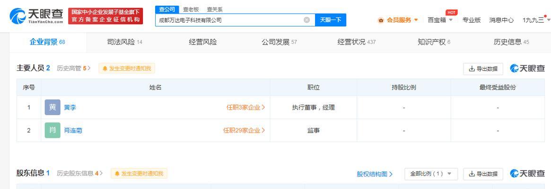The width and height of the screenshot is (551, 189).
Task: Click the red official credit agency banner
Action: pos(105,16)
